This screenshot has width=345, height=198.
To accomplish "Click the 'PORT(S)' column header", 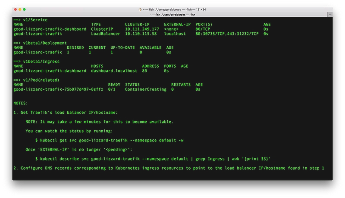I will (x=204, y=25).
